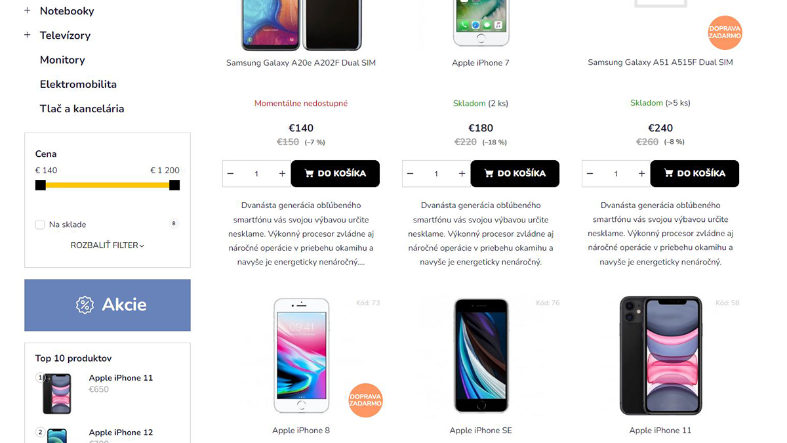787x443 pixels.
Task: Click the minimum price slider handle
Action: click(41, 185)
